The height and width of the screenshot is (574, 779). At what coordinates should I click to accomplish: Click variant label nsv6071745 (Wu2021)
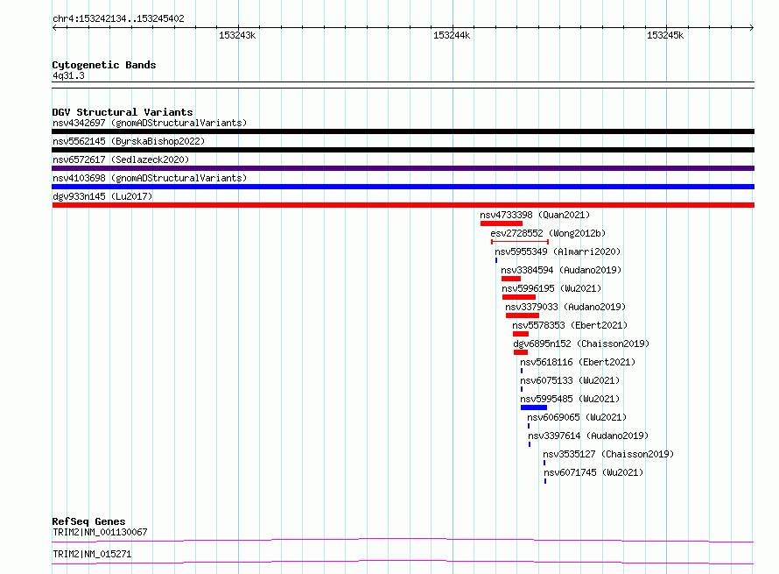tap(593, 472)
